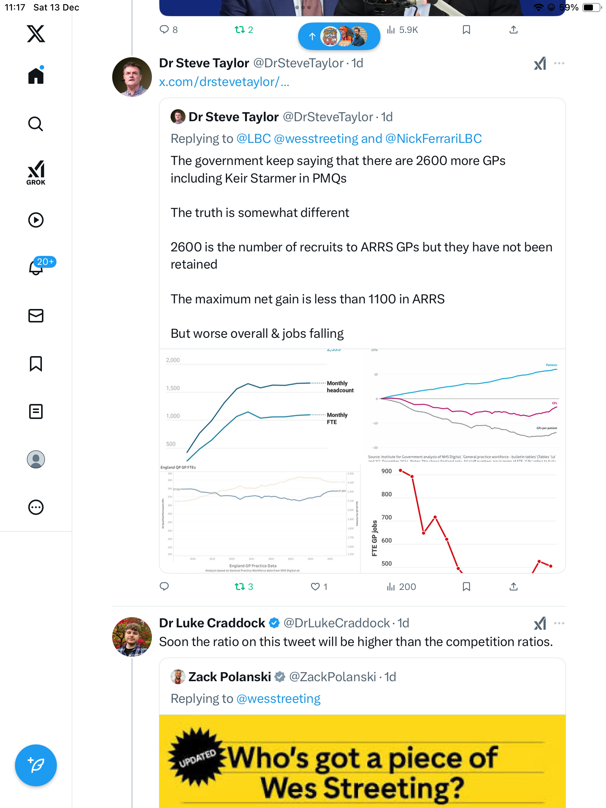Compose a new post with the floating button
This screenshot has height=808, width=606.
click(x=36, y=765)
